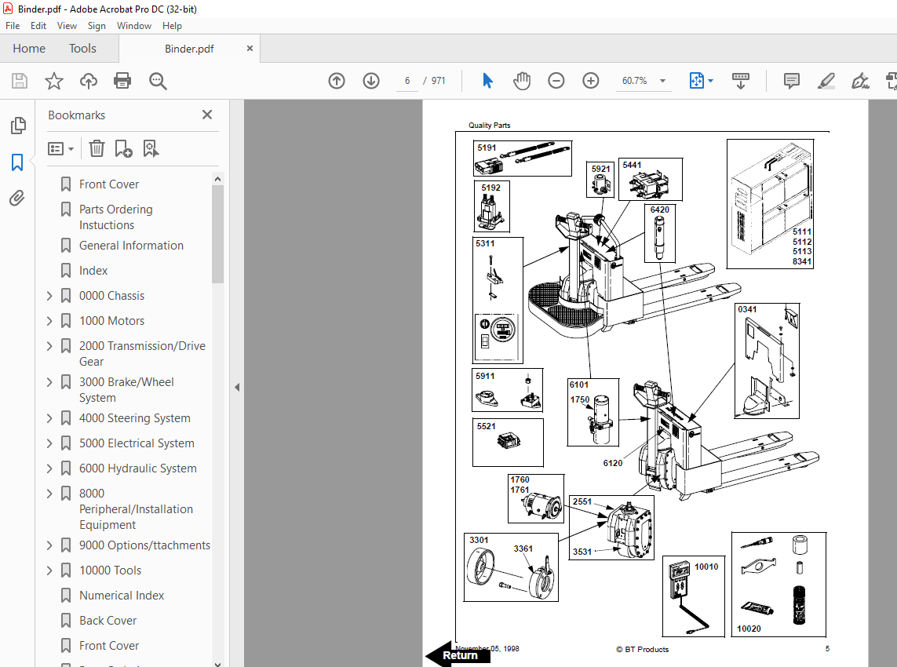Open bookmarks options dropdown menu
The width and height of the screenshot is (897, 667).
[x=61, y=149]
